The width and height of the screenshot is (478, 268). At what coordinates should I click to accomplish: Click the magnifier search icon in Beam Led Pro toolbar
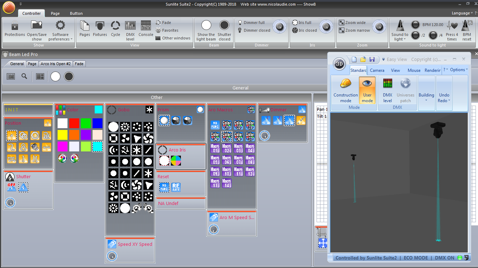[24, 76]
